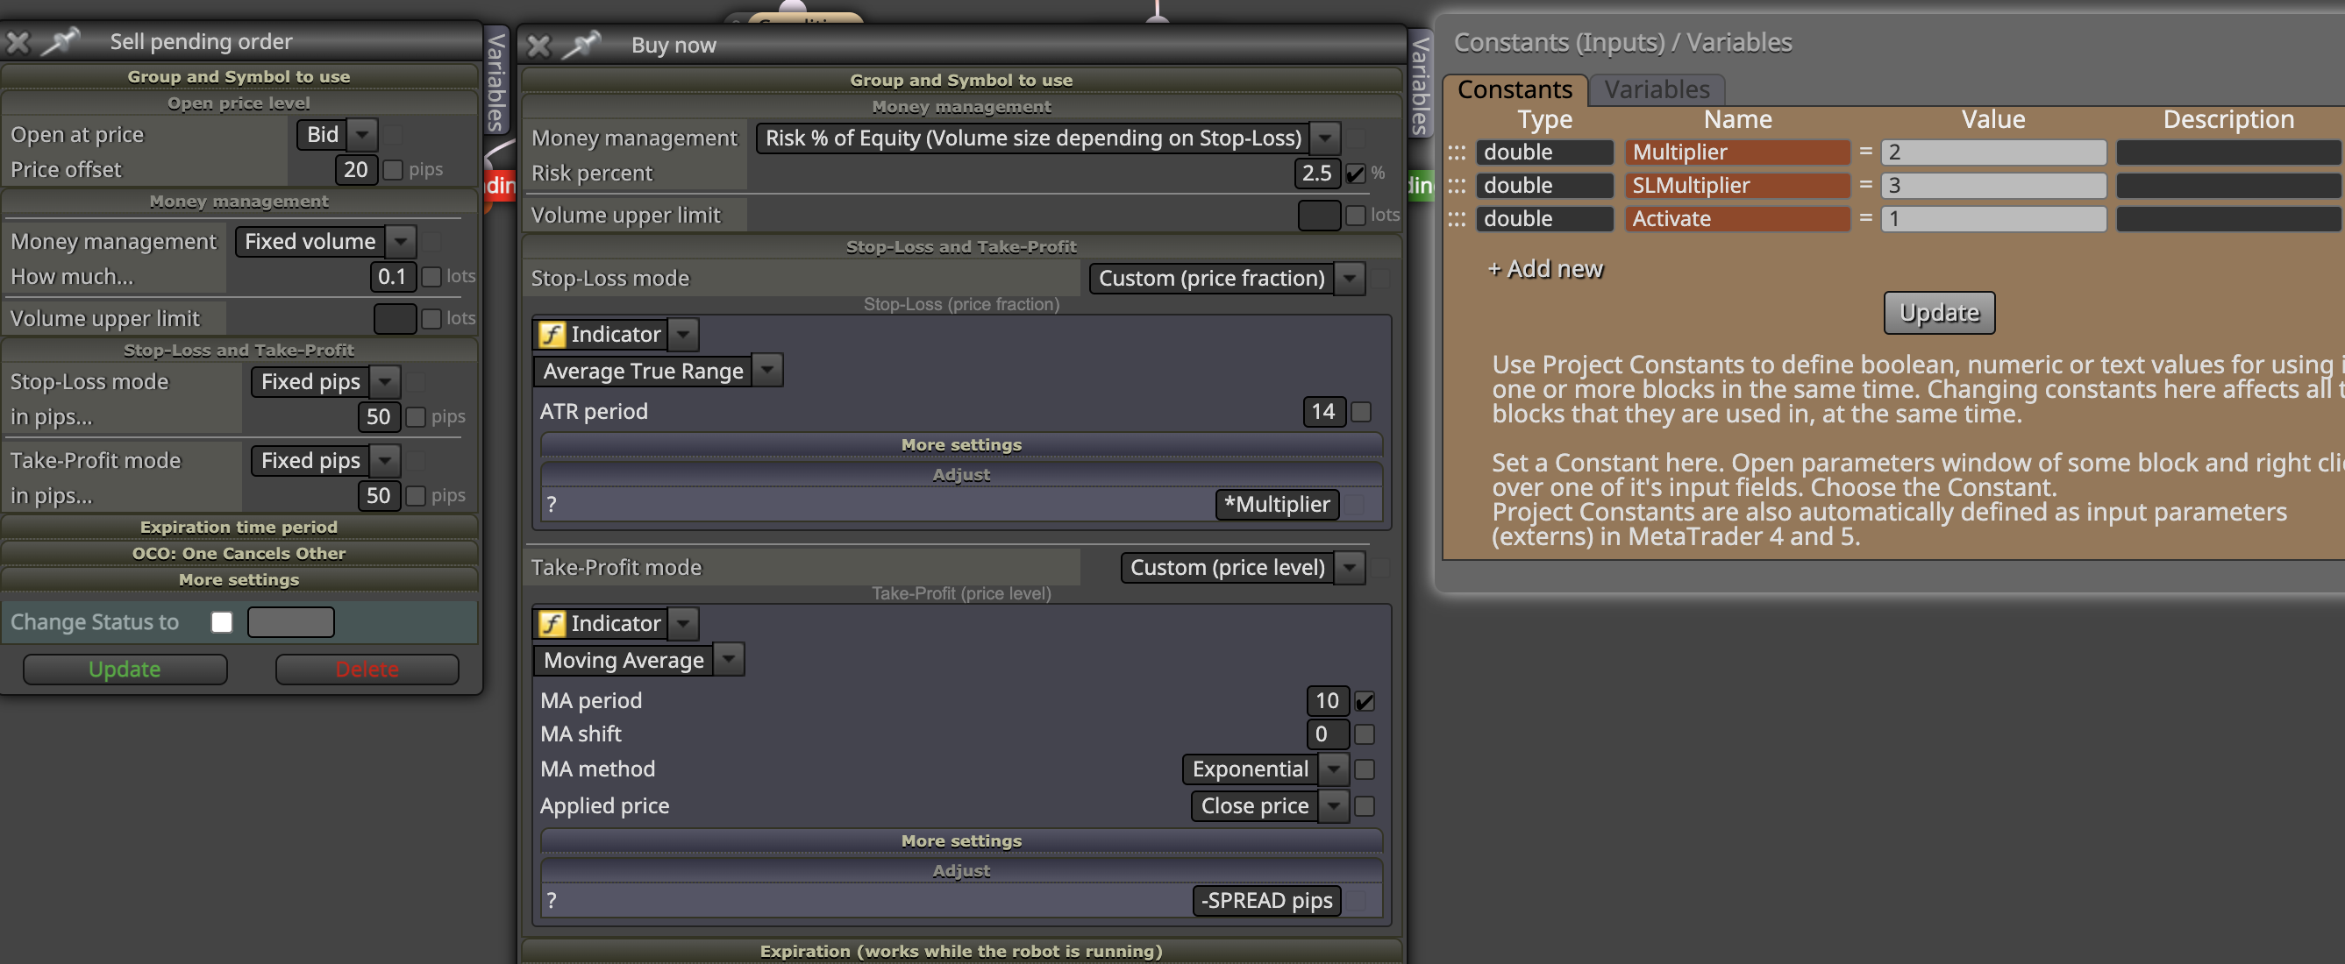The width and height of the screenshot is (2345, 964).
Task: Open the Exponential MA method dropdown
Action: pyautogui.click(x=1334, y=769)
